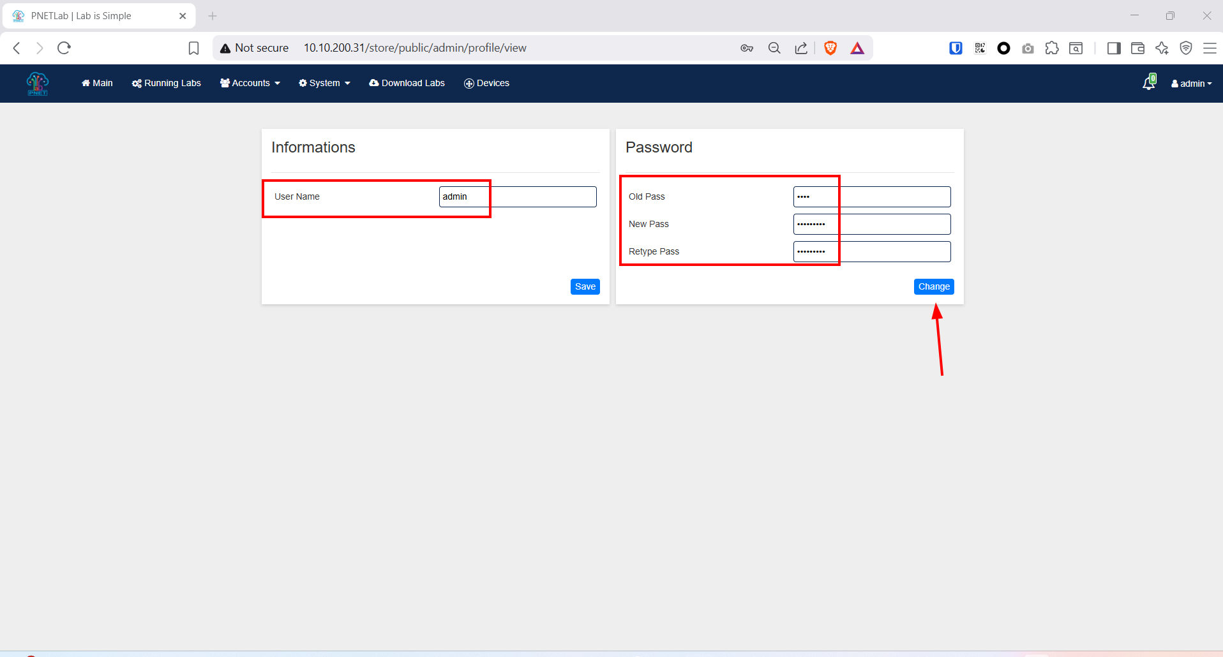Screen dimensions: 1223x657
Task: Open the extensions puzzle icon
Action: (1052, 48)
